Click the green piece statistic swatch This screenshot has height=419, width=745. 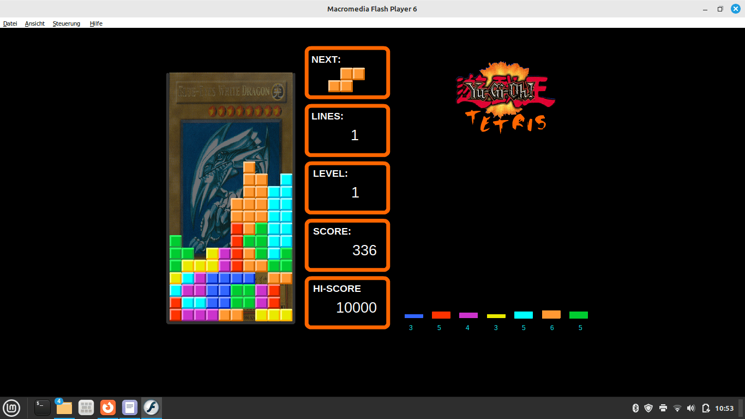[x=579, y=315]
